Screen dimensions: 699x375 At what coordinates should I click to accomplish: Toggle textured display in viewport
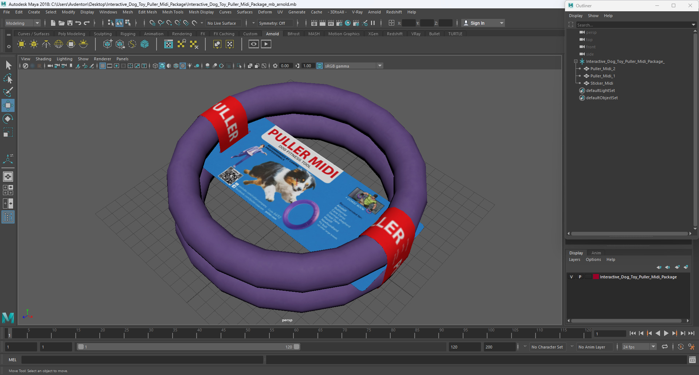click(x=183, y=66)
